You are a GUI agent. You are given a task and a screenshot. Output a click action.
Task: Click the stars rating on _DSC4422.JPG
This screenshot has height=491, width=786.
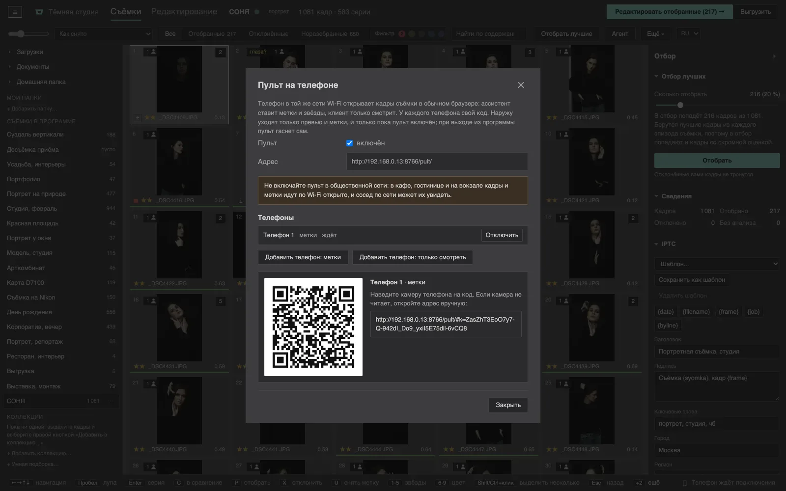pyautogui.click(x=139, y=283)
